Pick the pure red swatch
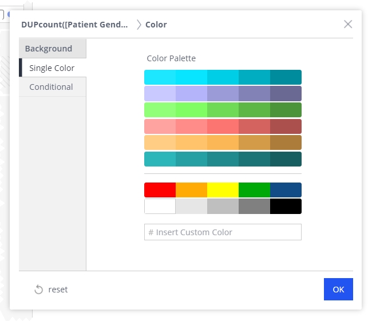This screenshot has height=321, width=372. click(x=160, y=190)
